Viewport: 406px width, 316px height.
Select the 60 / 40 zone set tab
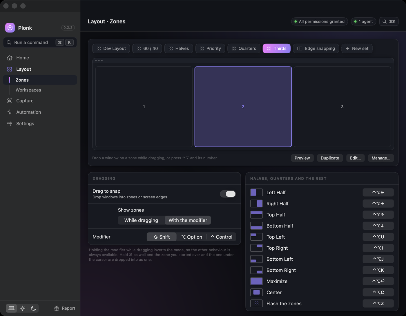point(147,48)
